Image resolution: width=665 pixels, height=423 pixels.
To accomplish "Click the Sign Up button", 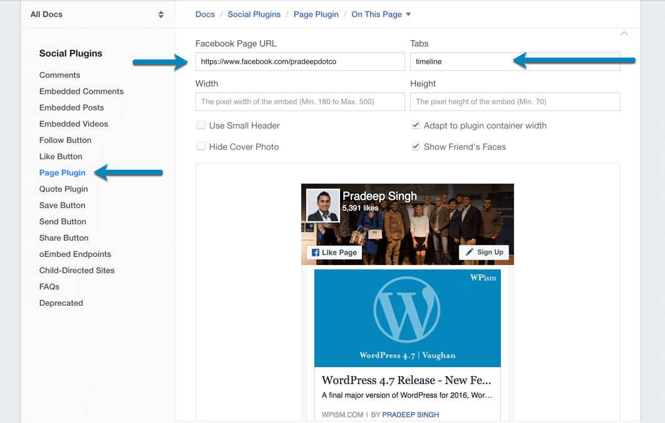I will click(484, 252).
